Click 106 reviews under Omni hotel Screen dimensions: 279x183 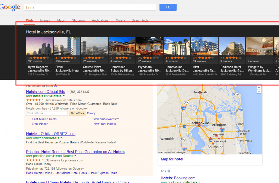62,61
